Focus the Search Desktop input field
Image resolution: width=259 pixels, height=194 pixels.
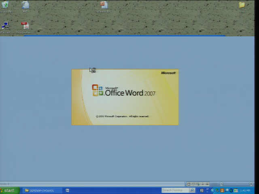click(175, 190)
